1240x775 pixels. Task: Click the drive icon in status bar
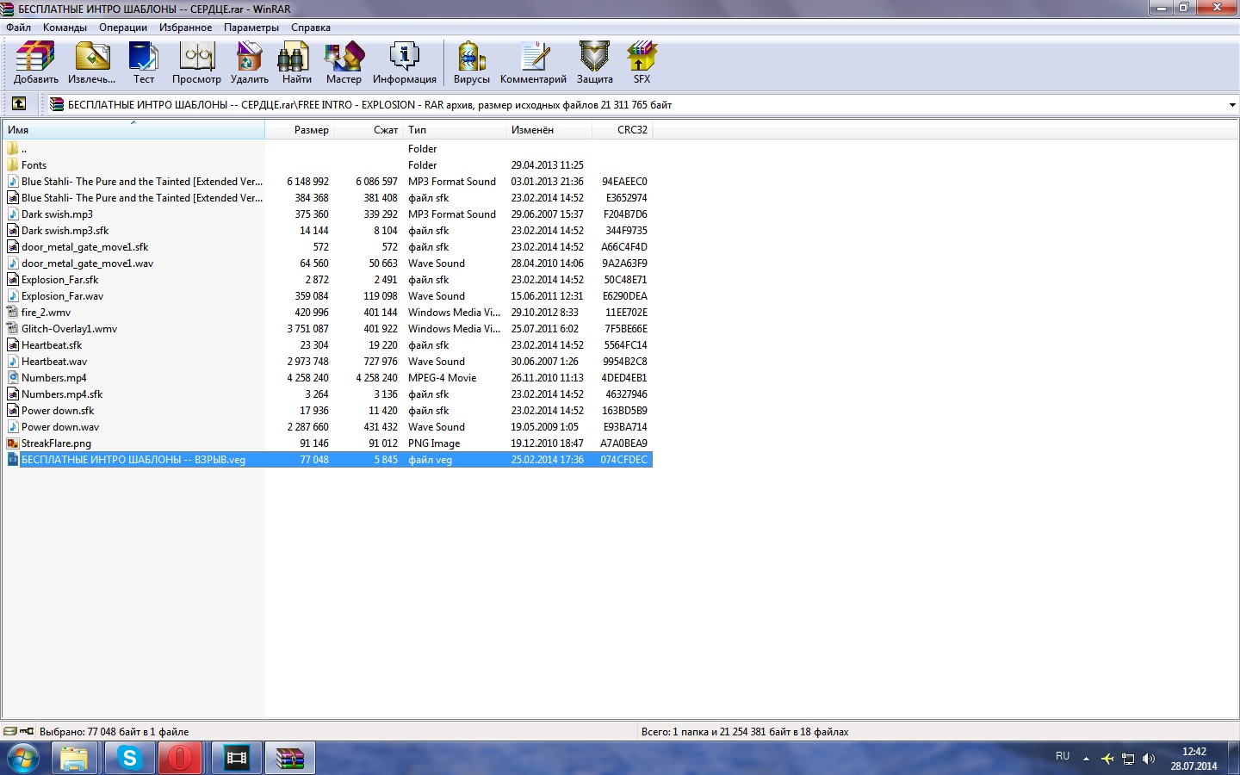click(10, 731)
